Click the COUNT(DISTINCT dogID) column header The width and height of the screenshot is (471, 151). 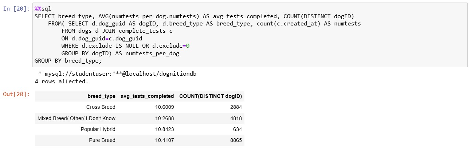(x=211, y=96)
